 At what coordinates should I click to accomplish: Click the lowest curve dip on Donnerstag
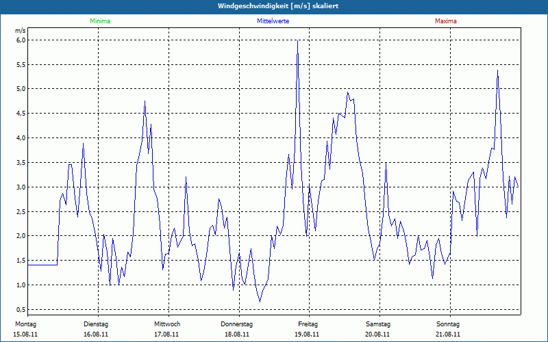[x=260, y=301]
